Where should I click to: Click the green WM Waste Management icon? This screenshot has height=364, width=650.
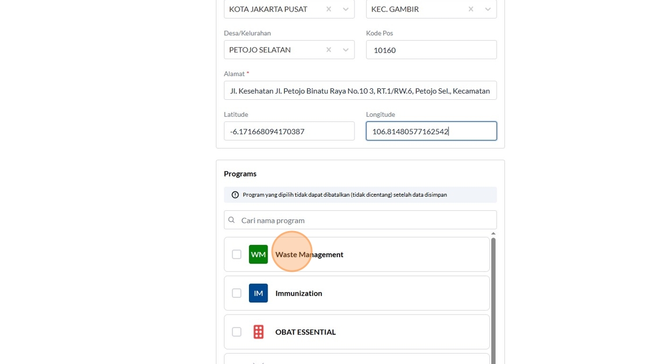258,254
